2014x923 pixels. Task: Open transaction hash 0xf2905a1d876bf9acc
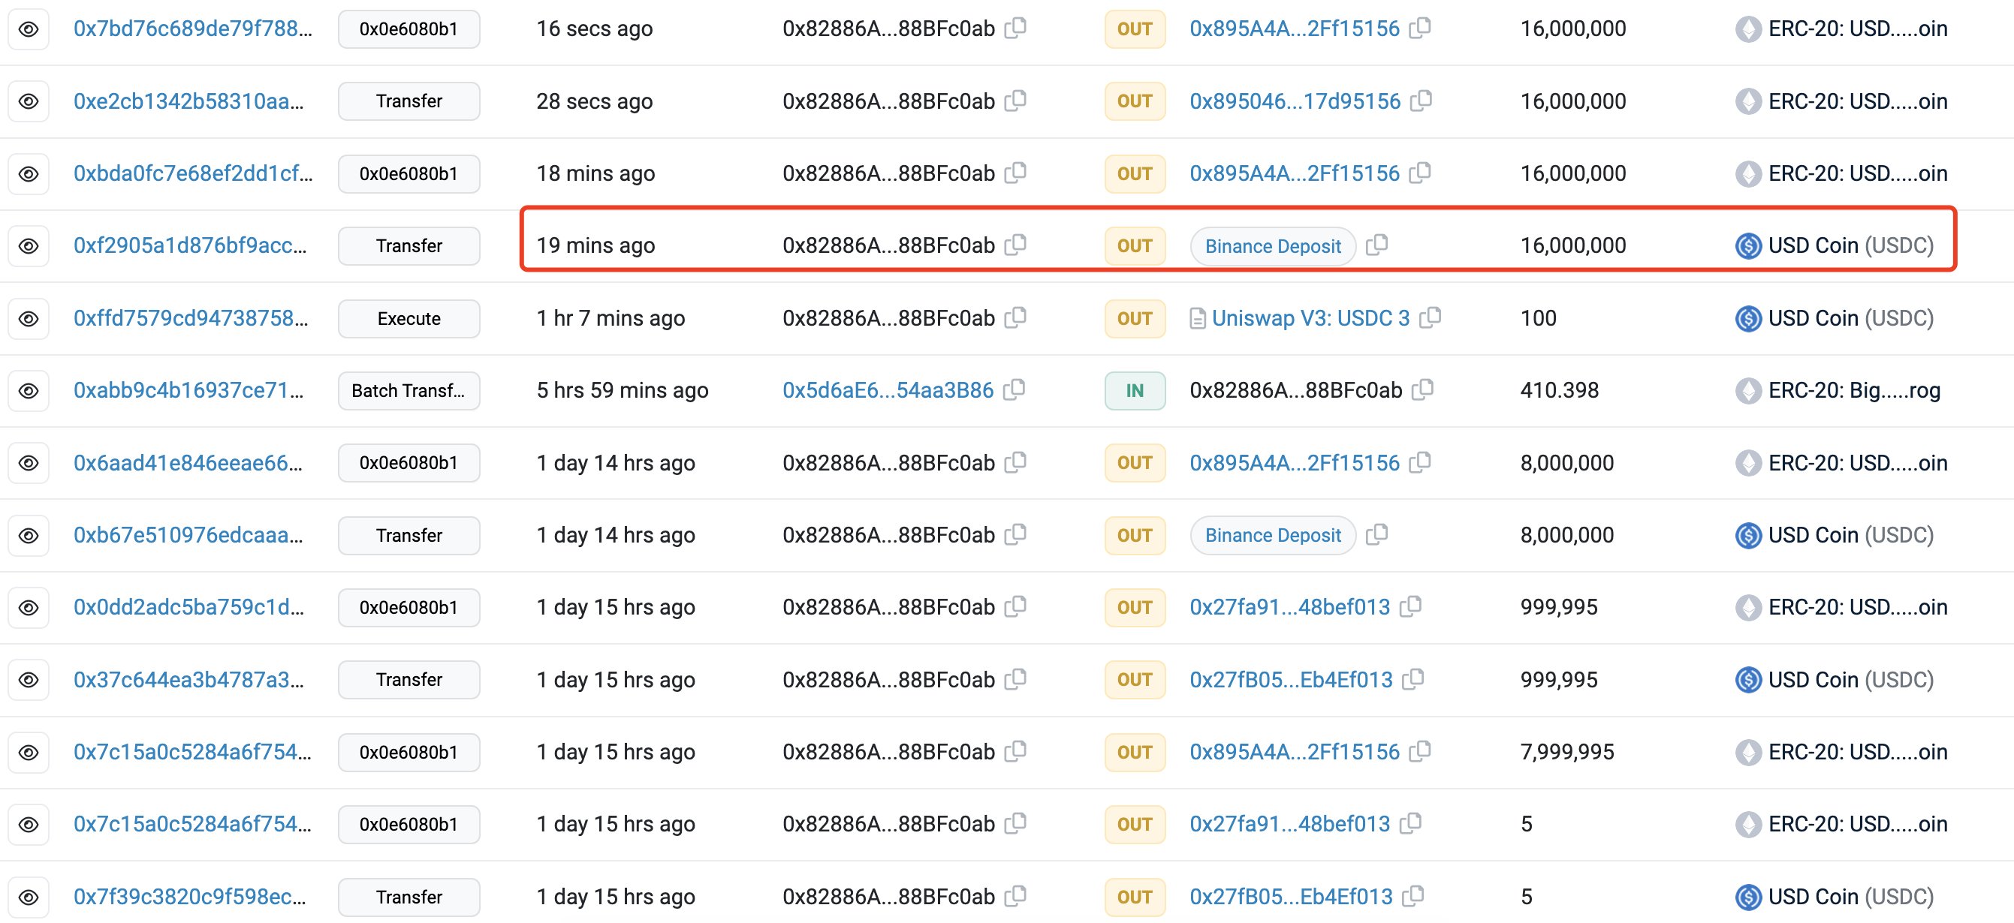190,245
